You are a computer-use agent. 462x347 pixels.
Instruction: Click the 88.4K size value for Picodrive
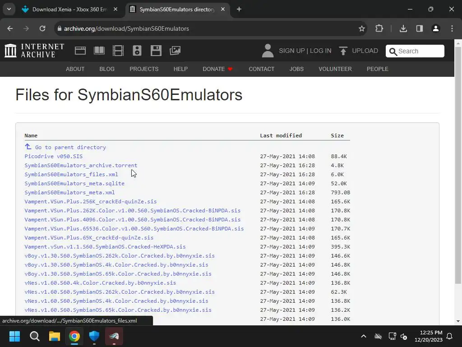click(x=339, y=156)
